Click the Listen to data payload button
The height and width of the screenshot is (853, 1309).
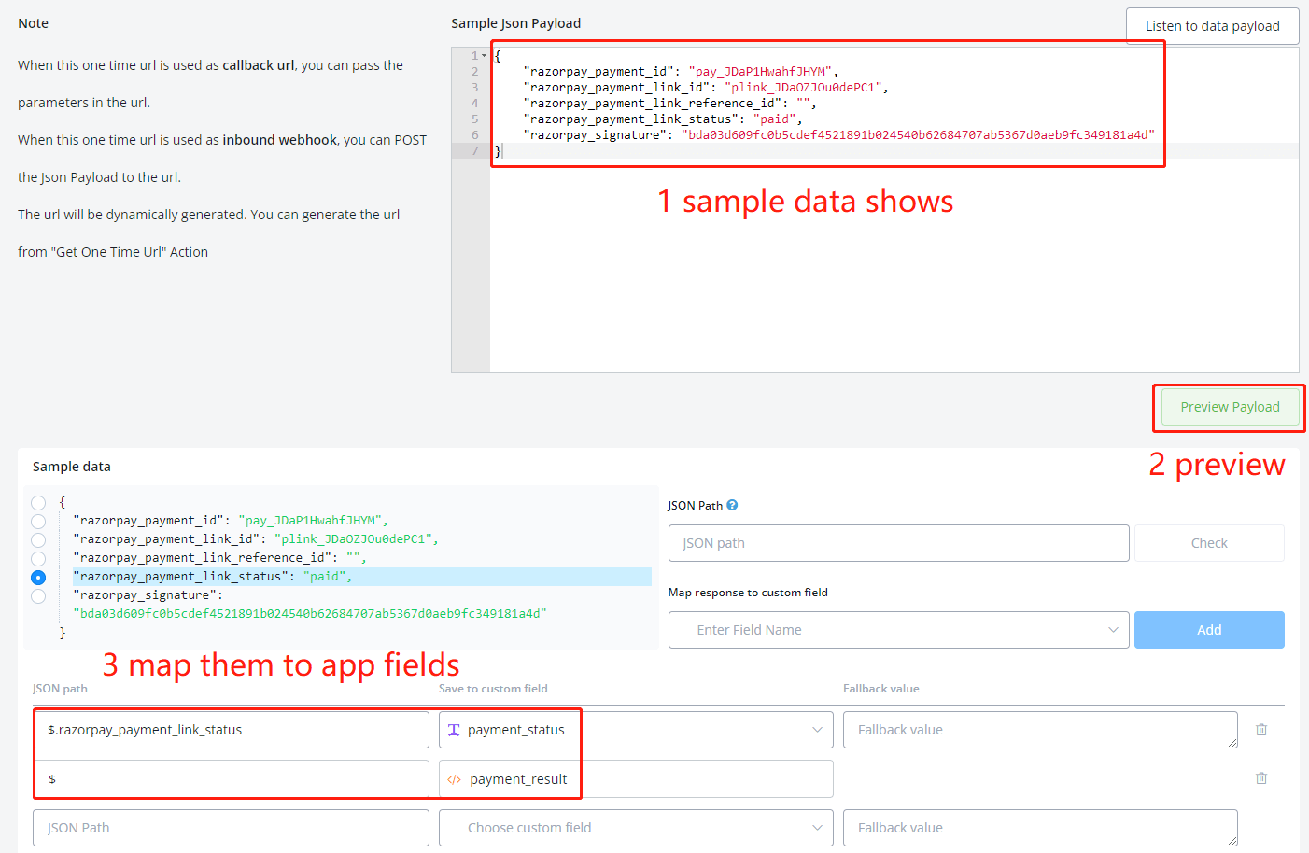(1211, 26)
